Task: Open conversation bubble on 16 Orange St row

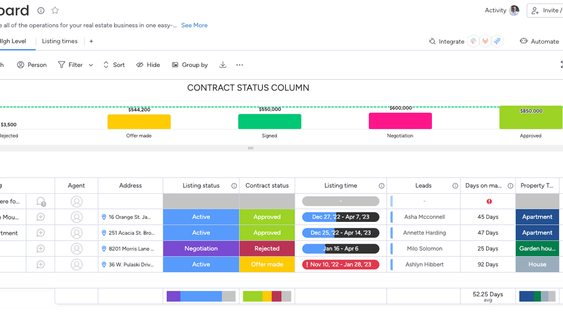Action: (41, 217)
